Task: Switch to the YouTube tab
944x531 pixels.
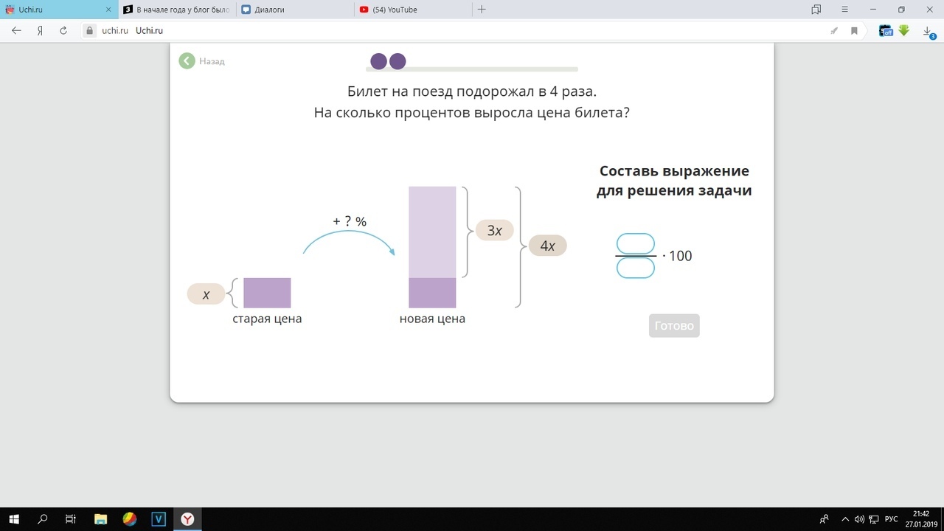Action: point(413,10)
